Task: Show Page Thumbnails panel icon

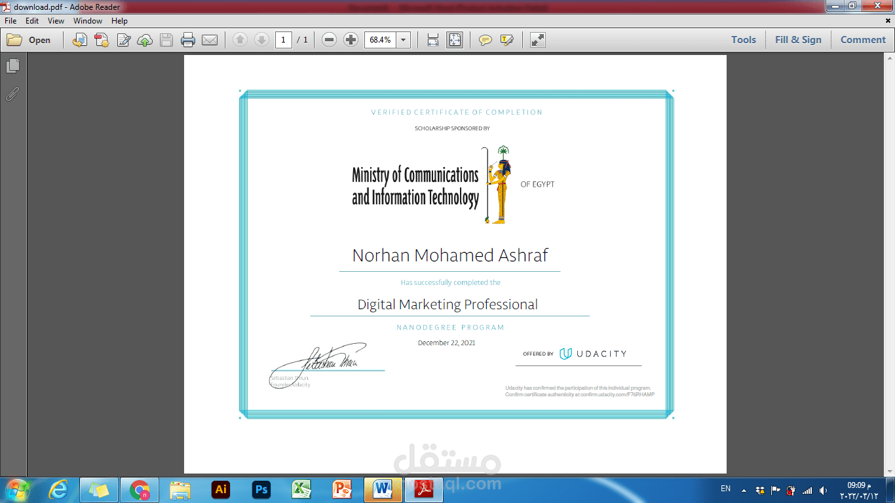Action: (x=12, y=66)
